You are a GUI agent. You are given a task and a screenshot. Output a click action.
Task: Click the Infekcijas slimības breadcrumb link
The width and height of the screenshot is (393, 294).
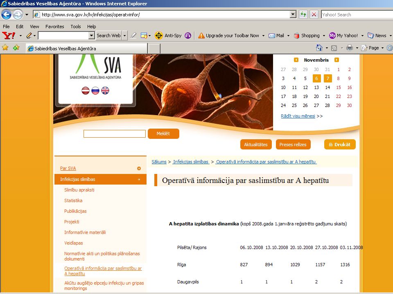tap(191, 162)
